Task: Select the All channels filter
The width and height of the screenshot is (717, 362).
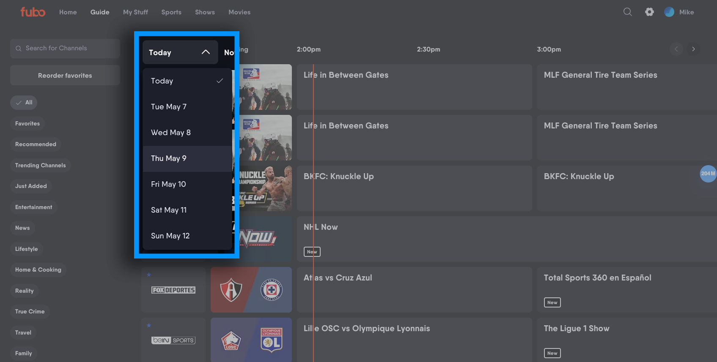Action: (24, 103)
